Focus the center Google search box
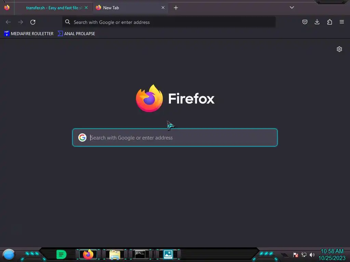This screenshot has width=350, height=262. point(175,137)
